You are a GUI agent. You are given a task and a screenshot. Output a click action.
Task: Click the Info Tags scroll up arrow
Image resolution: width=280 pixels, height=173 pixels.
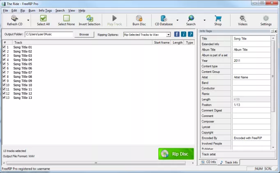point(273,38)
